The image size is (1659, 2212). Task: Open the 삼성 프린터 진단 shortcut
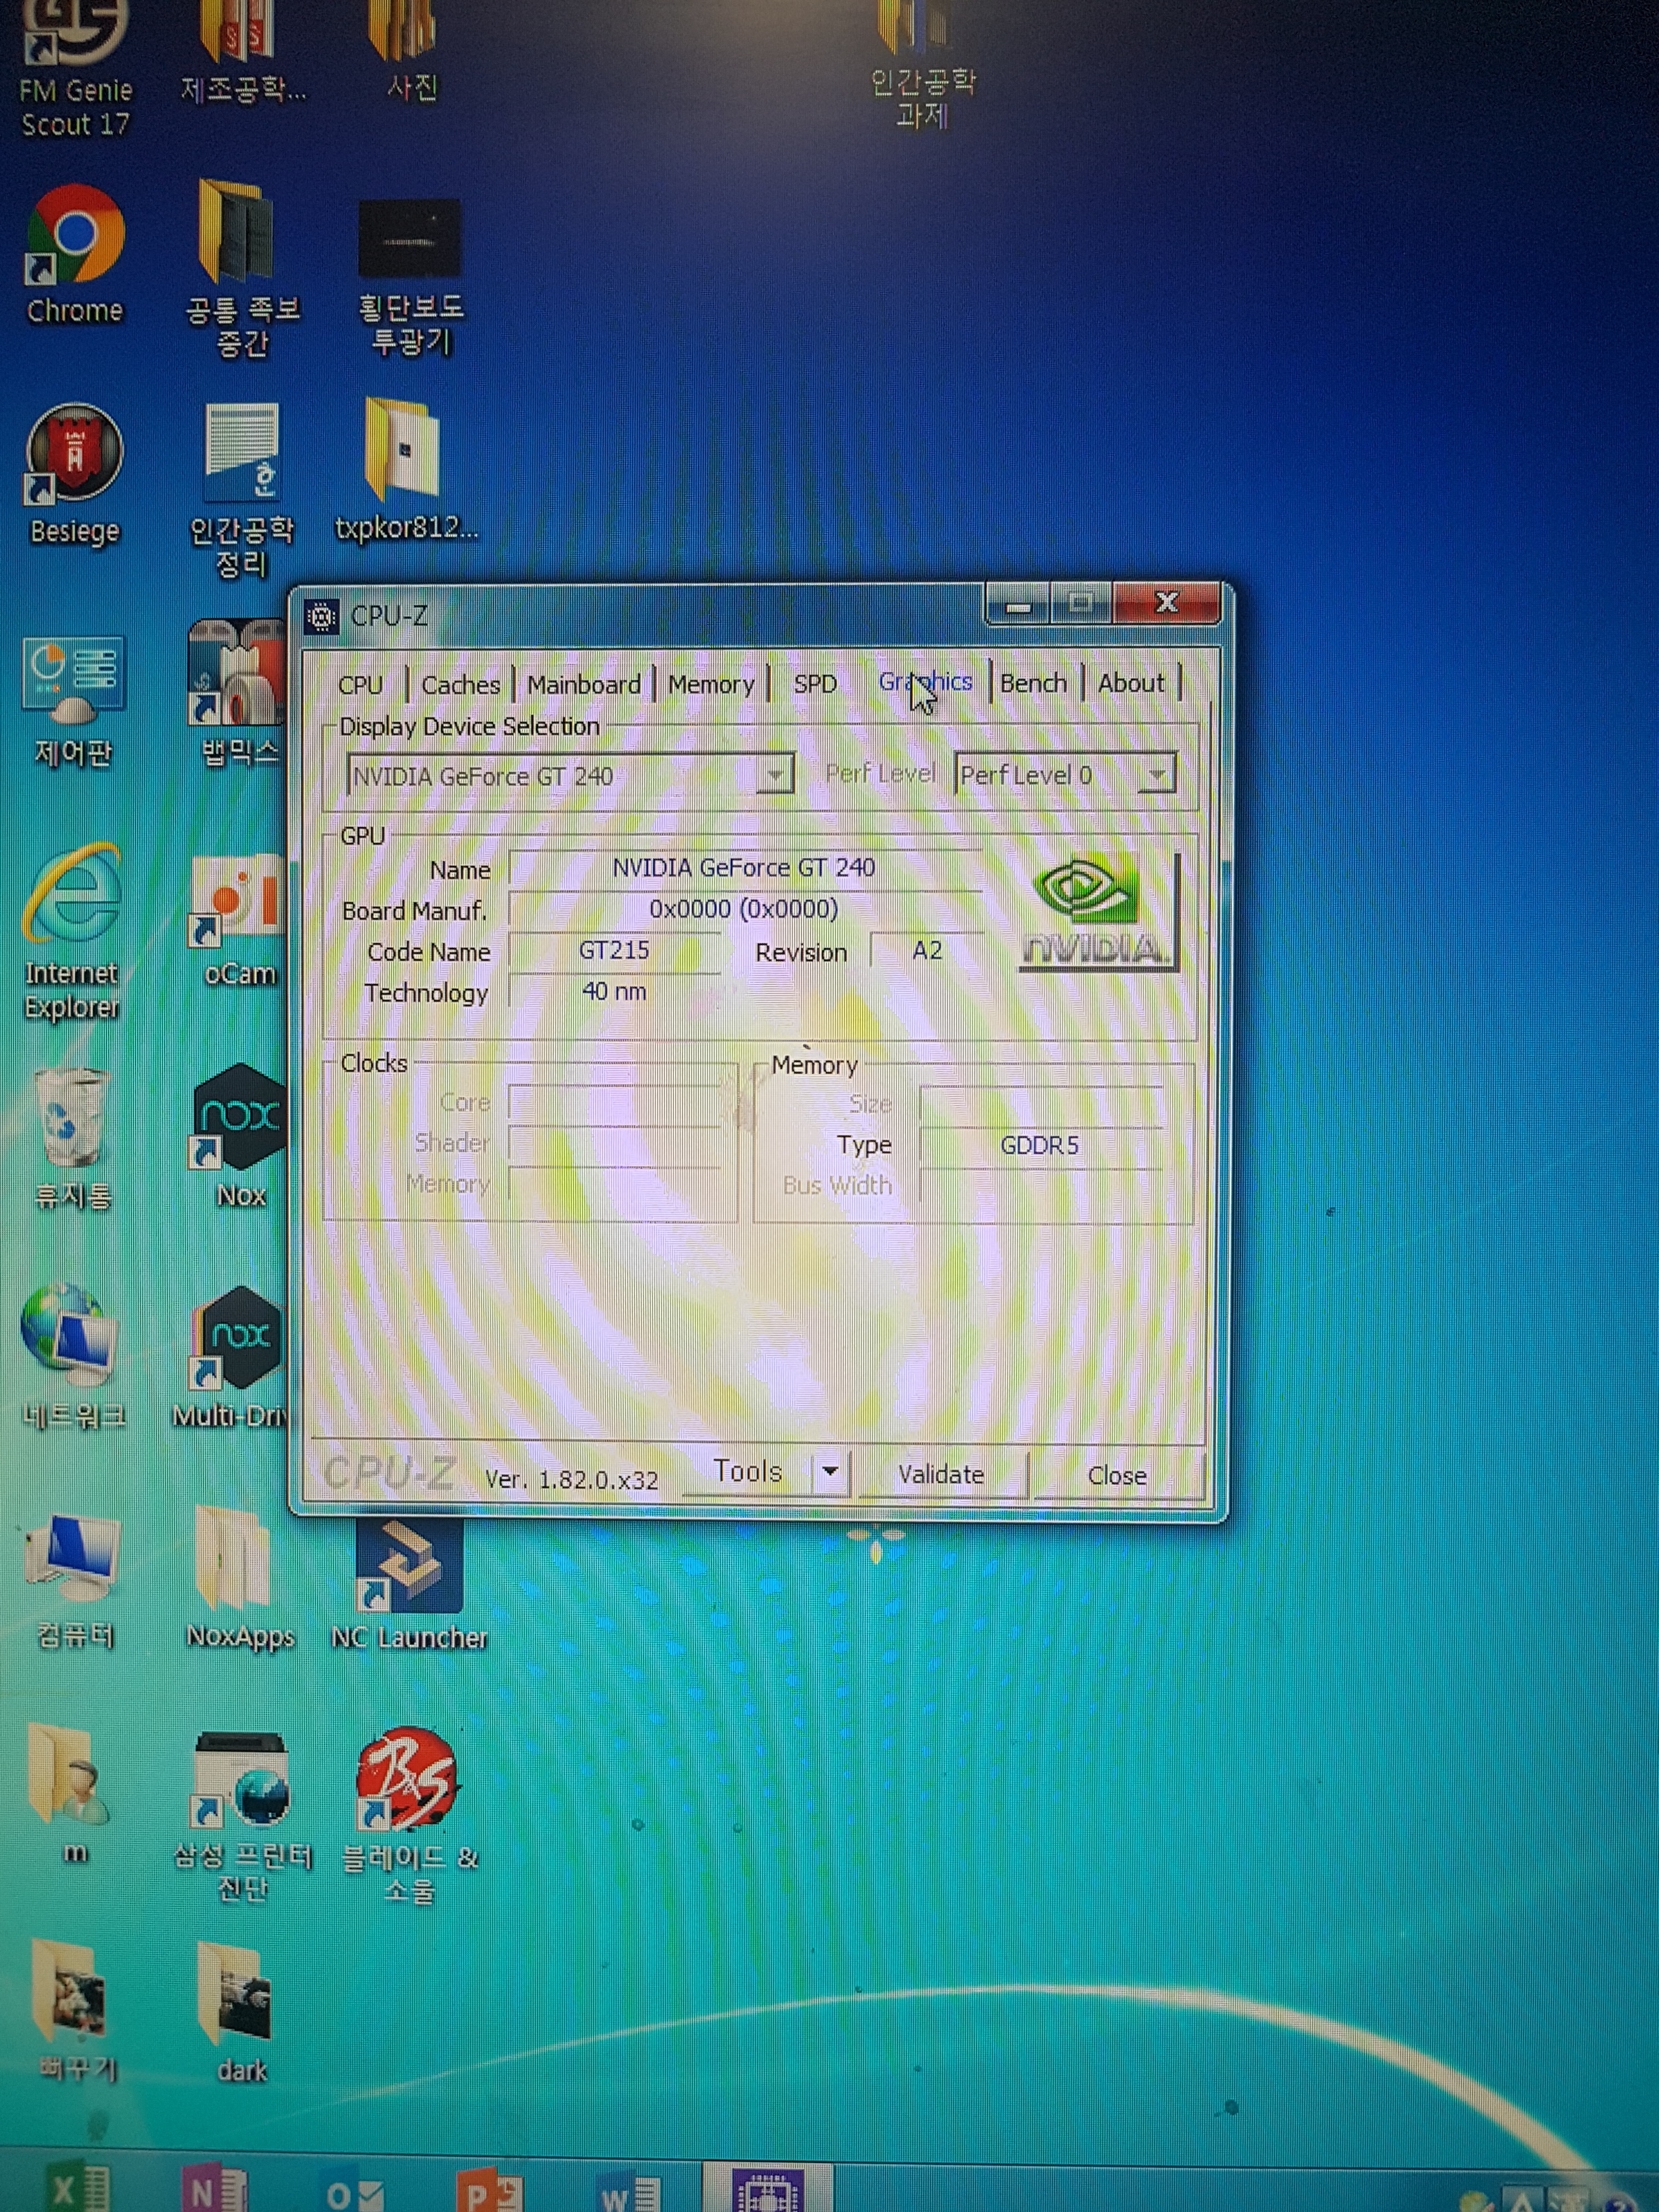tap(242, 1817)
